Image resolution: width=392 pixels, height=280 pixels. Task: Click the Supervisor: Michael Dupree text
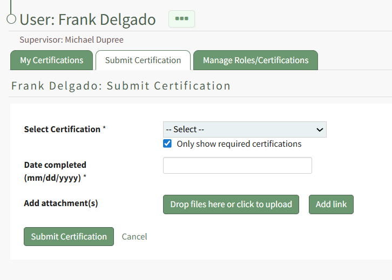[71, 40]
